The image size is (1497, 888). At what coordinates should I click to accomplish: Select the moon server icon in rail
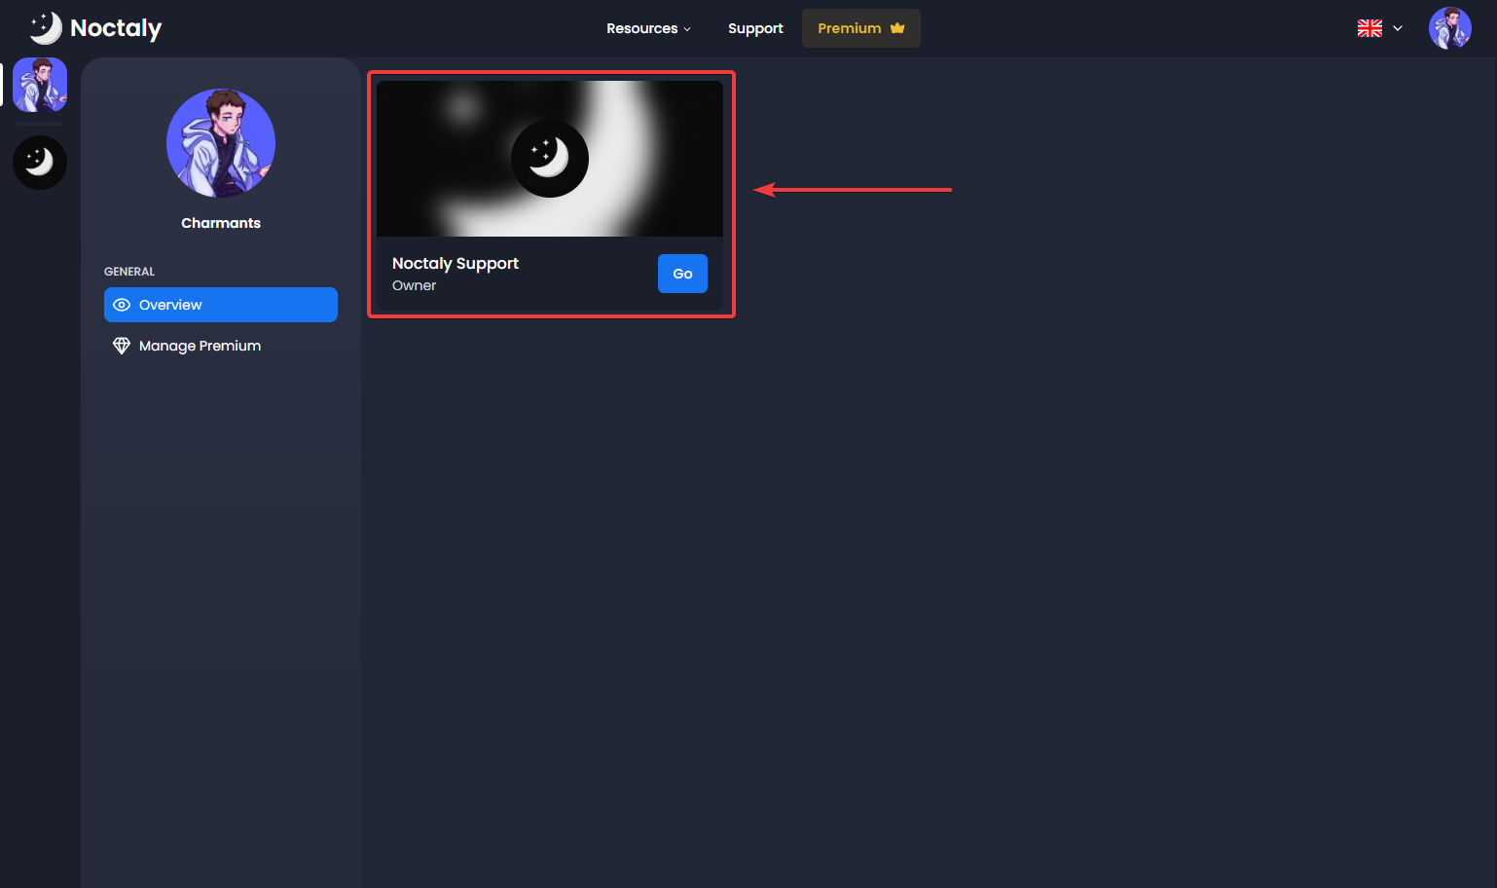40,163
